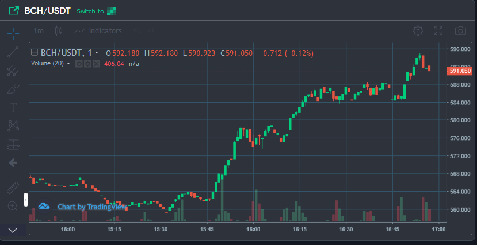Click the Switch to link
477x245 pixels.
click(x=90, y=11)
